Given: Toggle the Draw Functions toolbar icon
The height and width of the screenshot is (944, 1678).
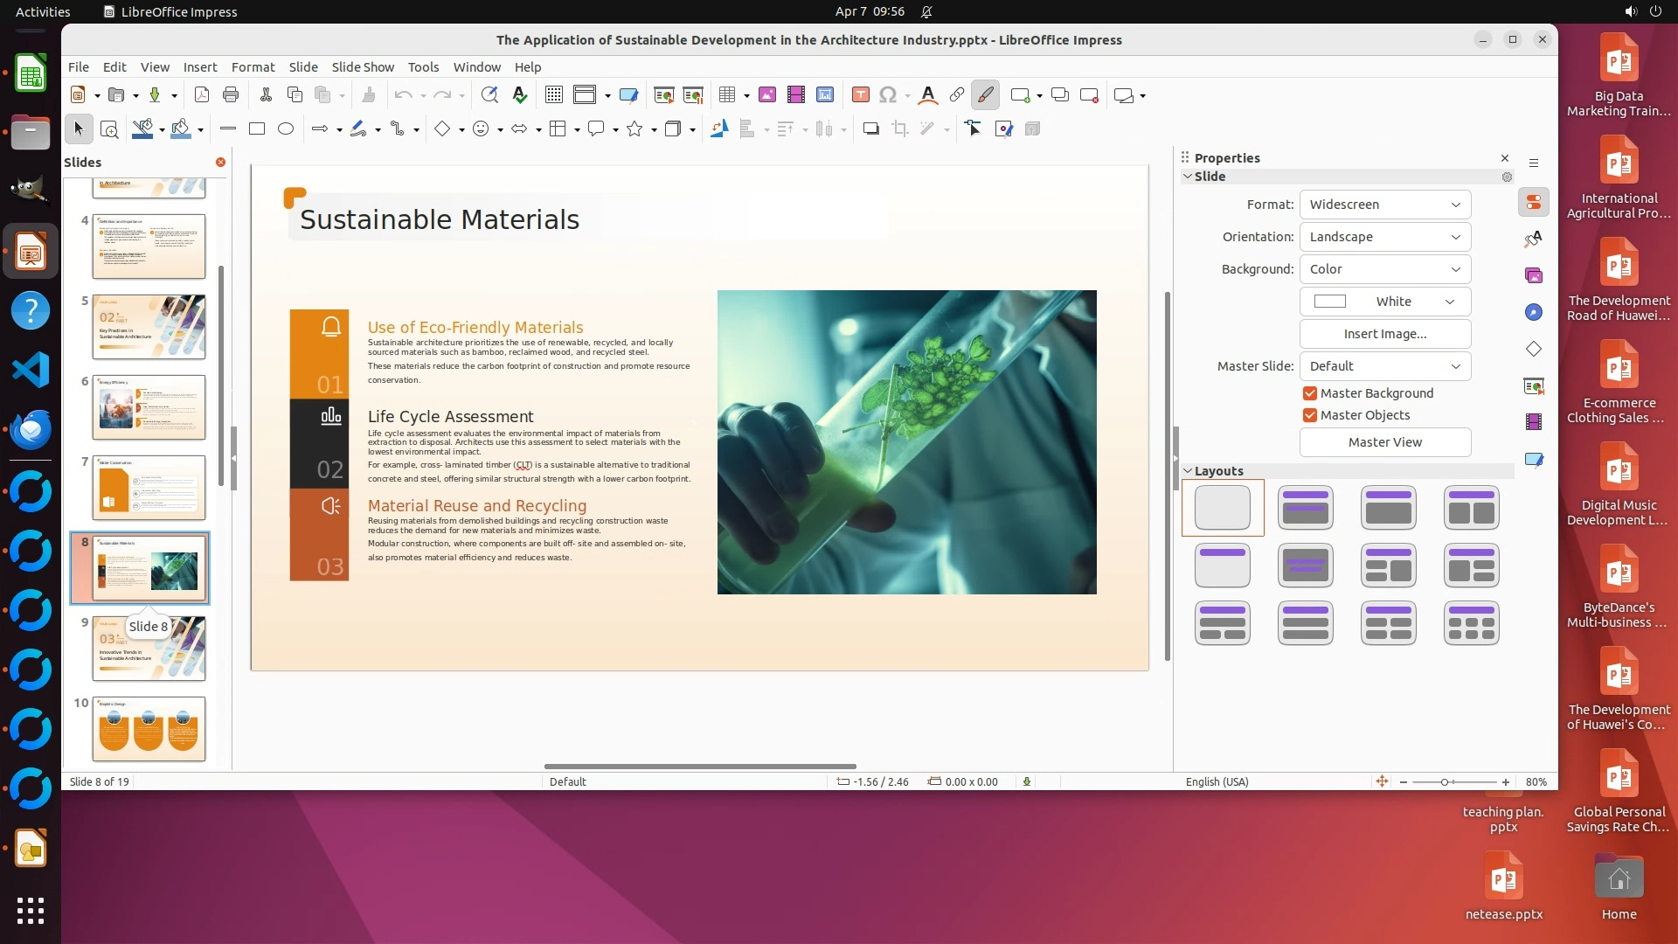Looking at the screenshot, I should pyautogui.click(x=986, y=95).
